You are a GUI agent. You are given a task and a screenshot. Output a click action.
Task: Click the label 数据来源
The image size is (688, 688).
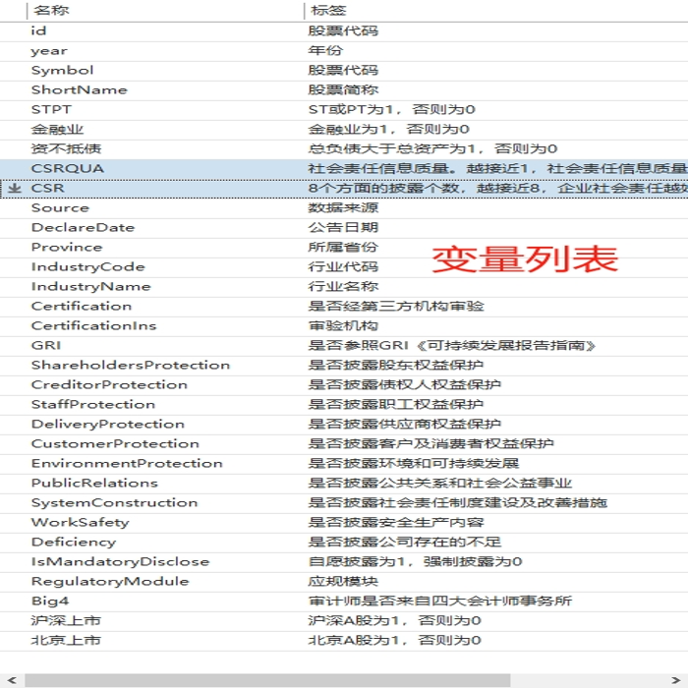point(343,208)
